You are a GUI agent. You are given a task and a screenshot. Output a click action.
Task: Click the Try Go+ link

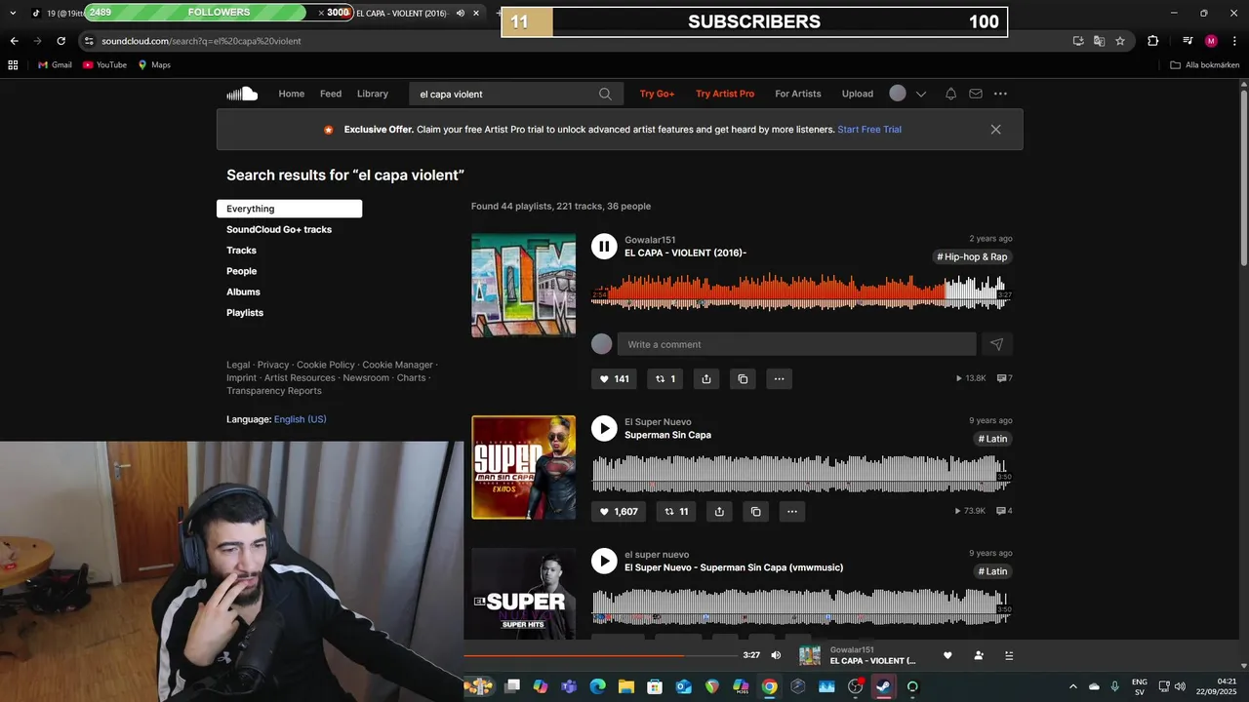(657, 94)
